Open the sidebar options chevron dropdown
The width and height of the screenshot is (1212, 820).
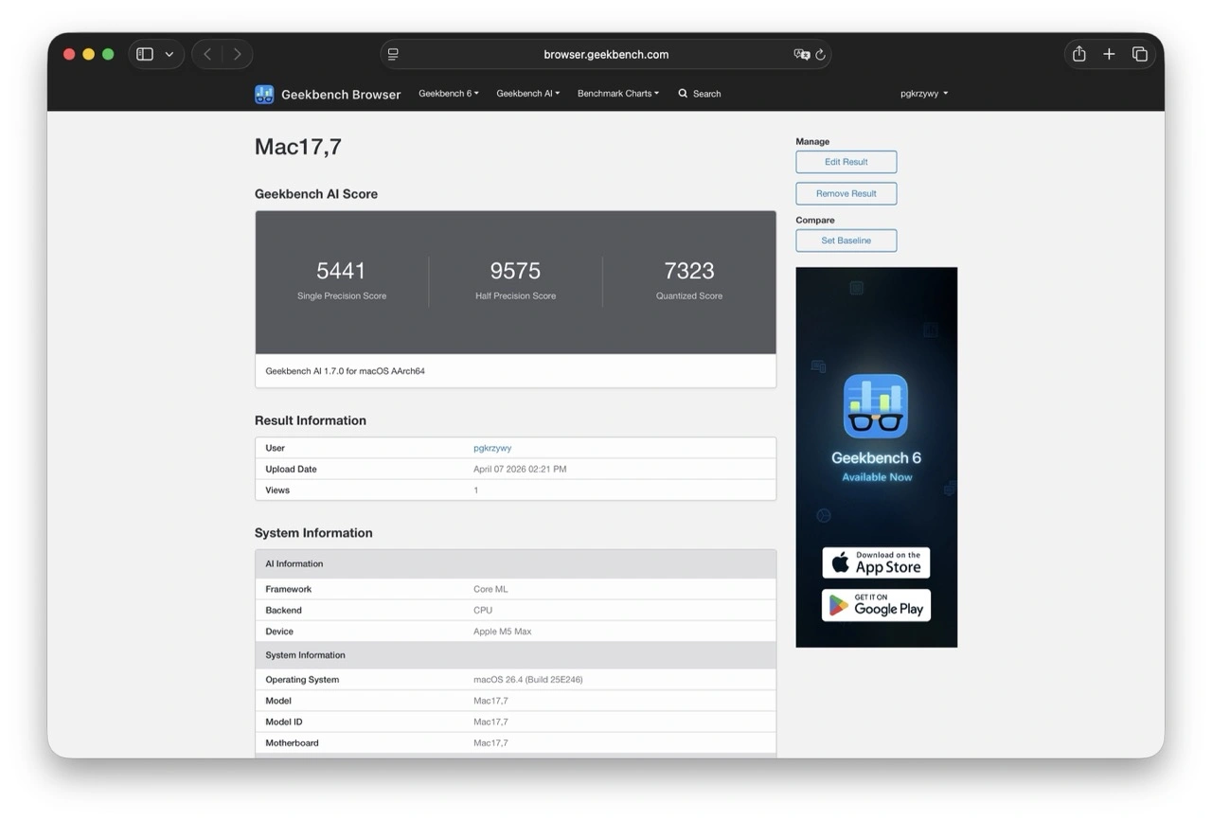pos(169,54)
